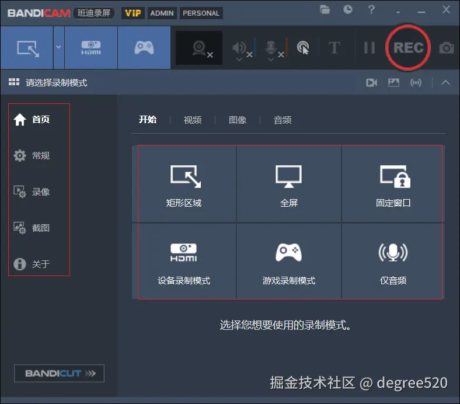Switch to 图像 tab
Viewport: 460px width, 404px height.
(238, 120)
